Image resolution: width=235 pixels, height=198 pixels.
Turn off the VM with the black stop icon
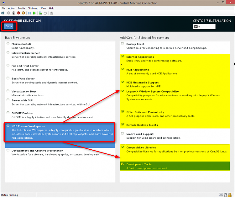tap(14, 13)
